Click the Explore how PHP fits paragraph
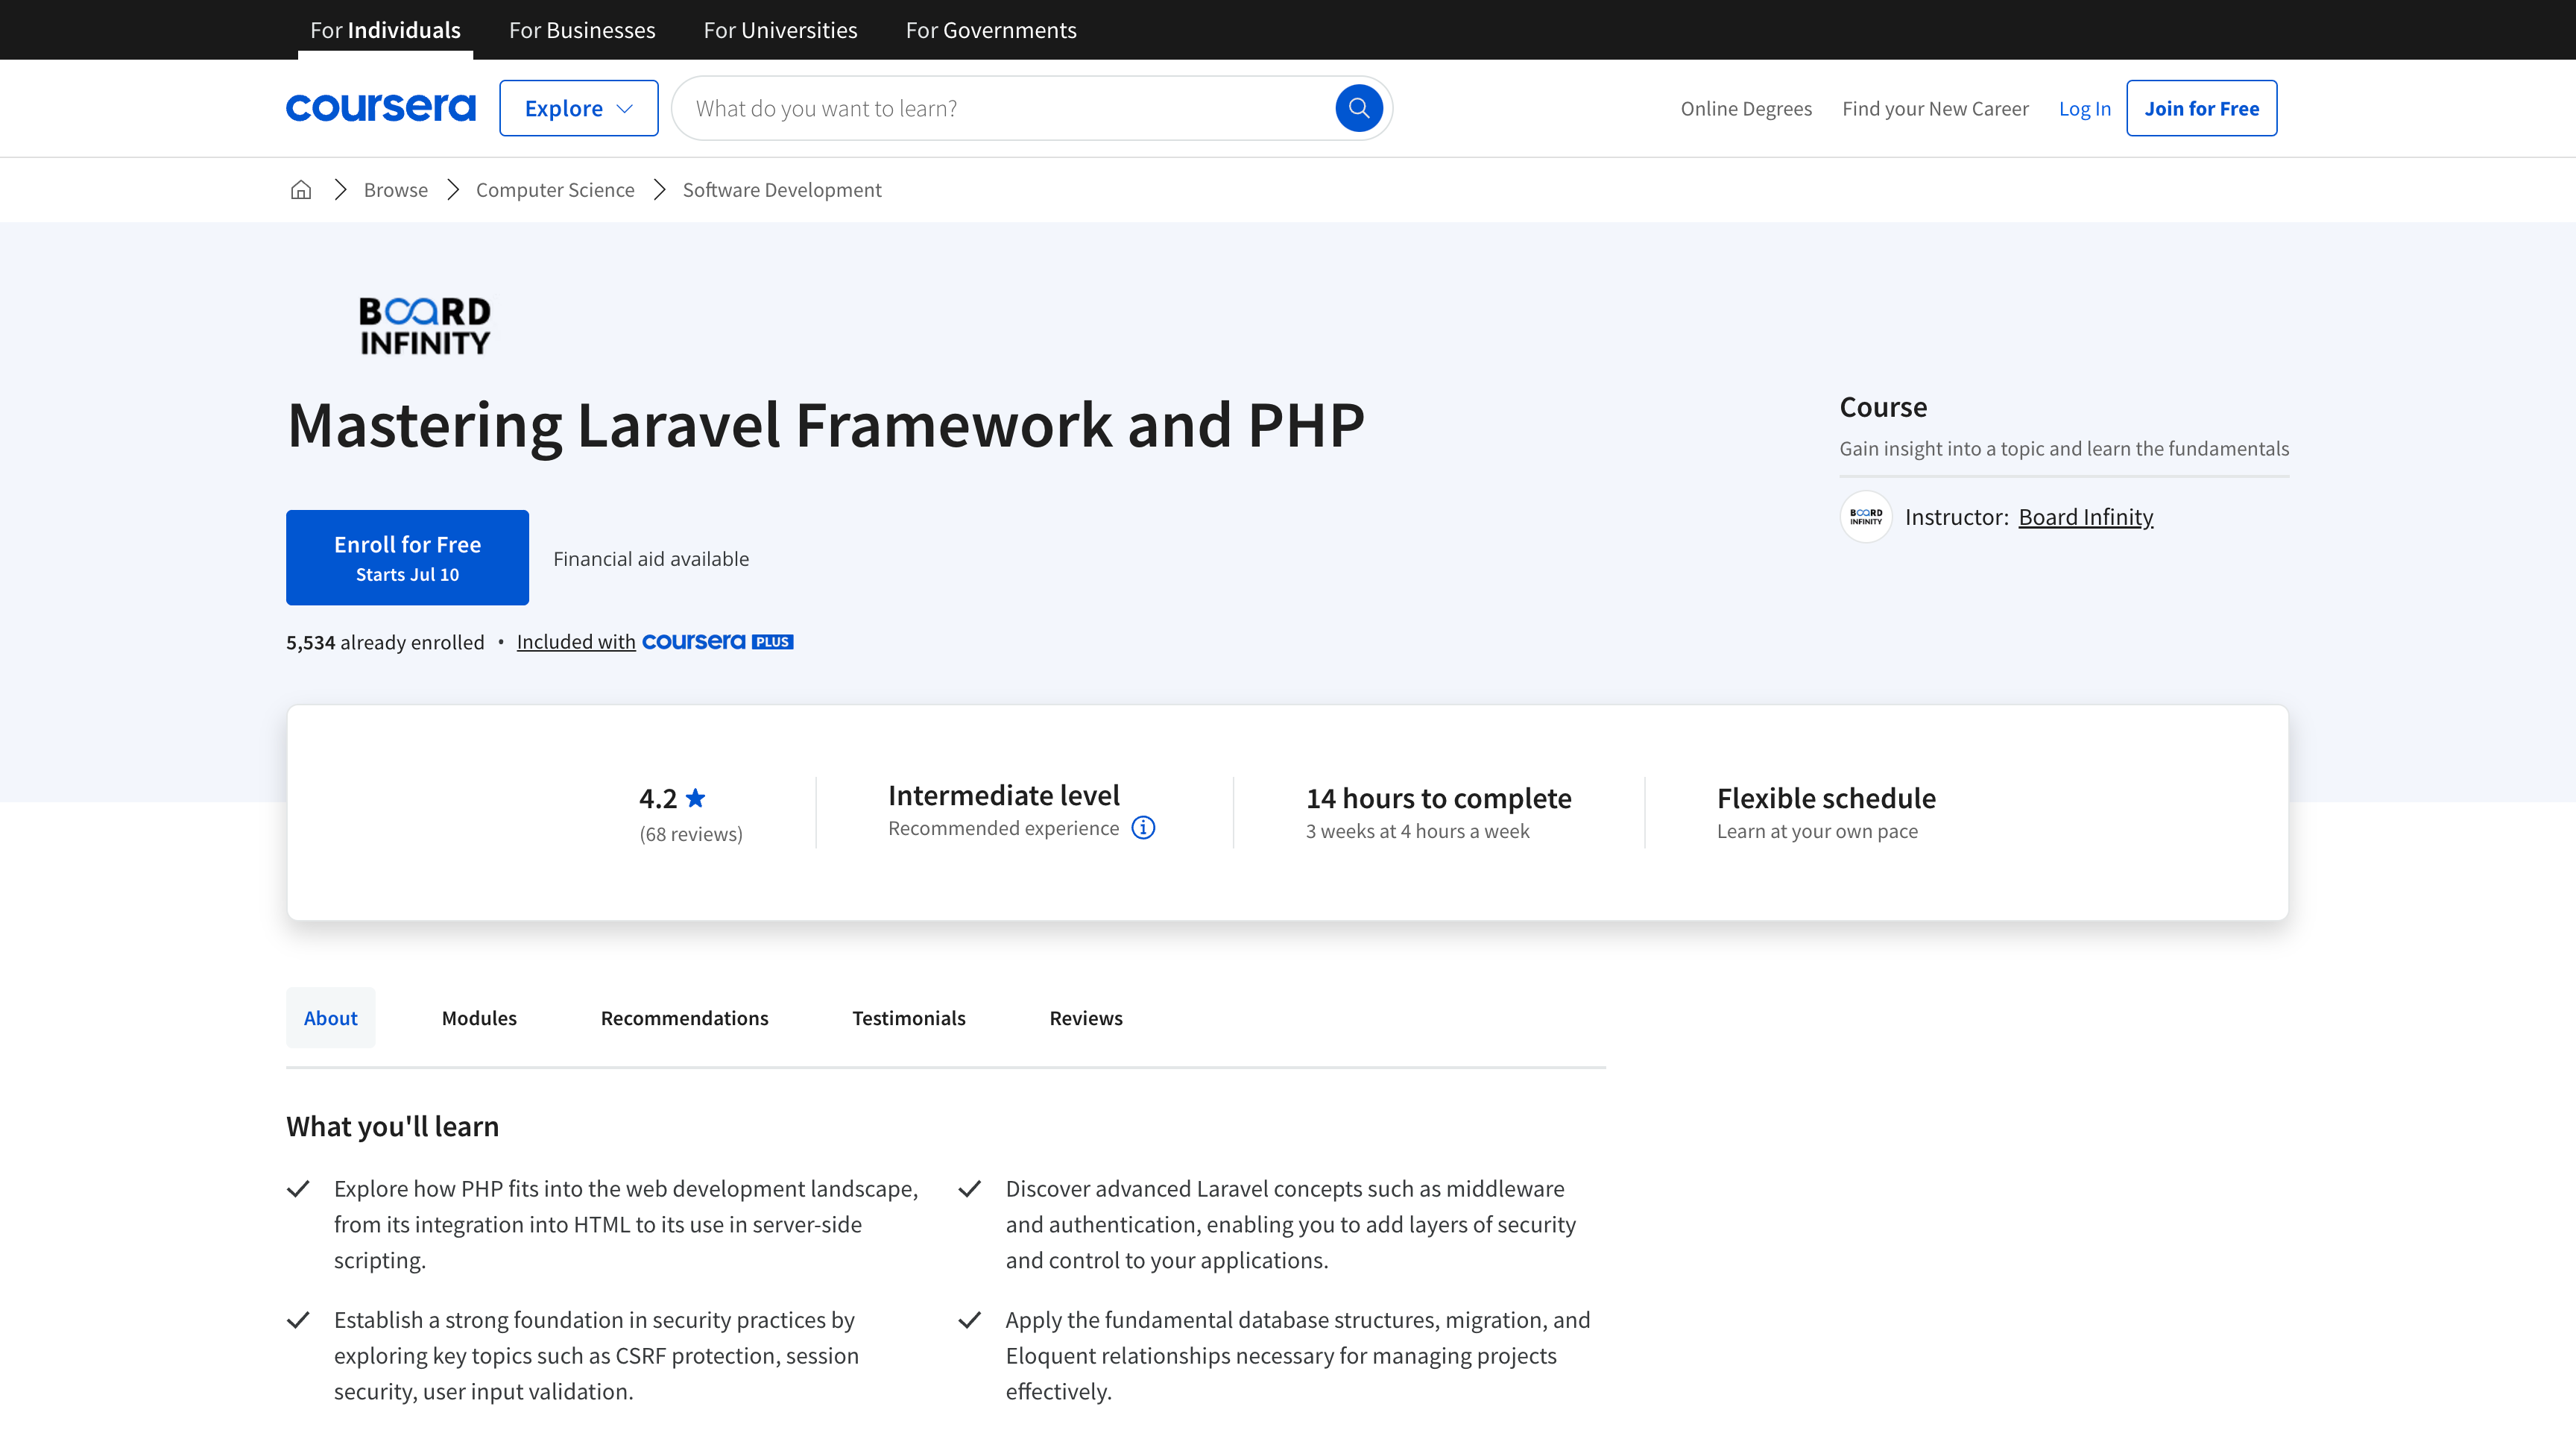The width and height of the screenshot is (2576, 1430). click(x=626, y=1224)
